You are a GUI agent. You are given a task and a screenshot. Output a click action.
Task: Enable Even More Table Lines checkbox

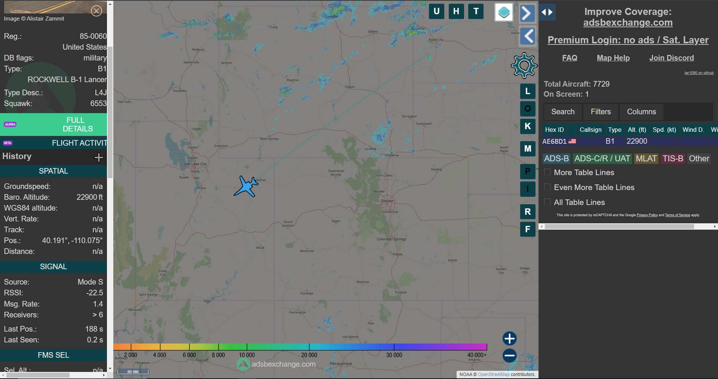coord(547,187)
